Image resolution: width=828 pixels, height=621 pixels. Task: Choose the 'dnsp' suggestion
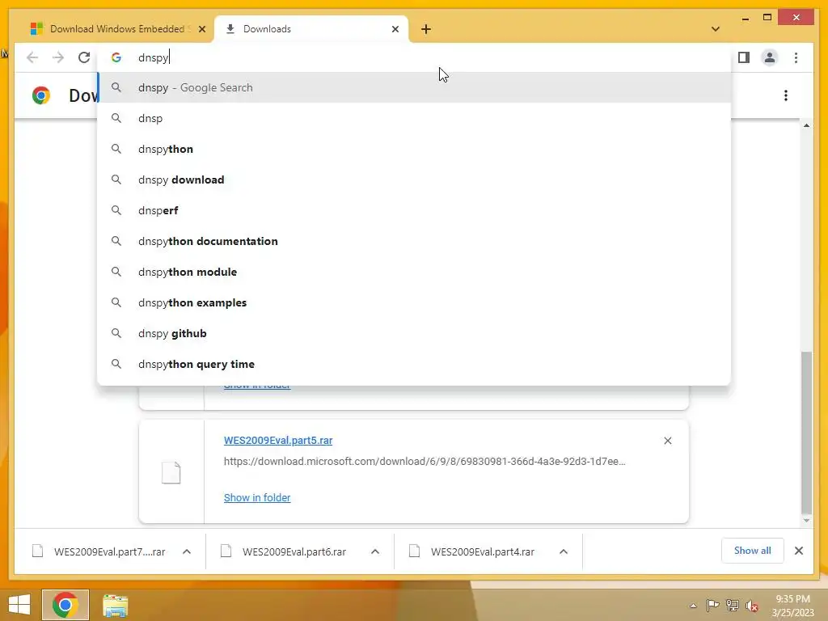pos(415,118)
